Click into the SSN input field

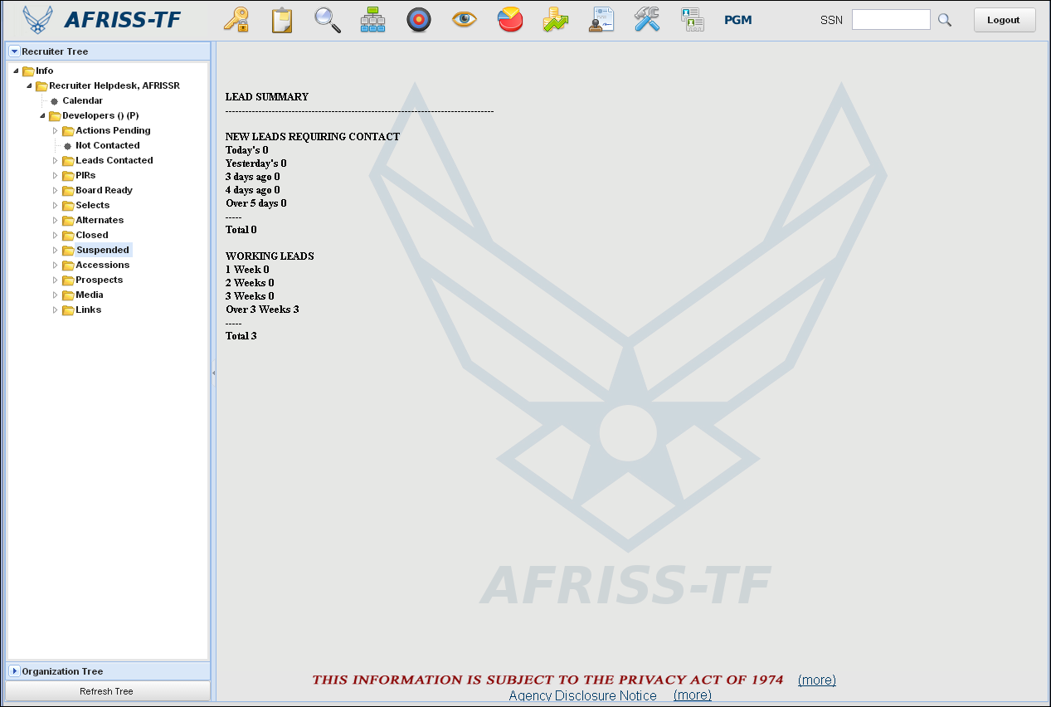pyautogui.click(x=891, y=20)
